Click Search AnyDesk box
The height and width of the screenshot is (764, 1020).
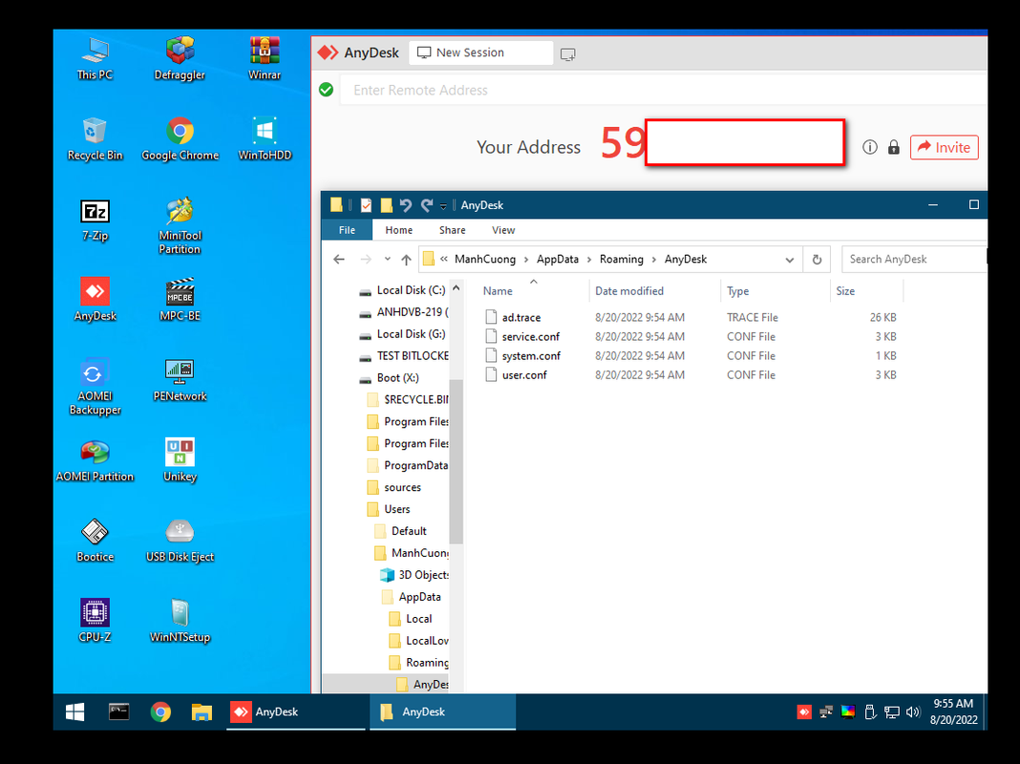[x=914, y=260]
